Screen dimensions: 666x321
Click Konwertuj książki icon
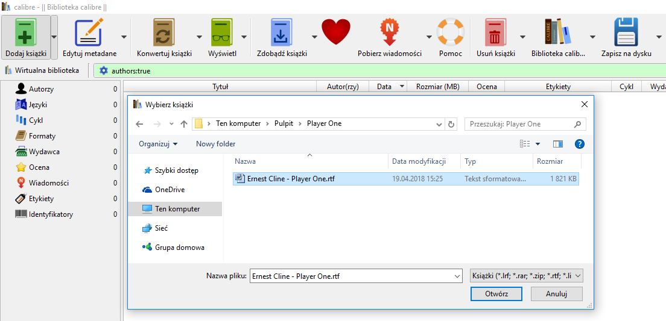point(164,33)
